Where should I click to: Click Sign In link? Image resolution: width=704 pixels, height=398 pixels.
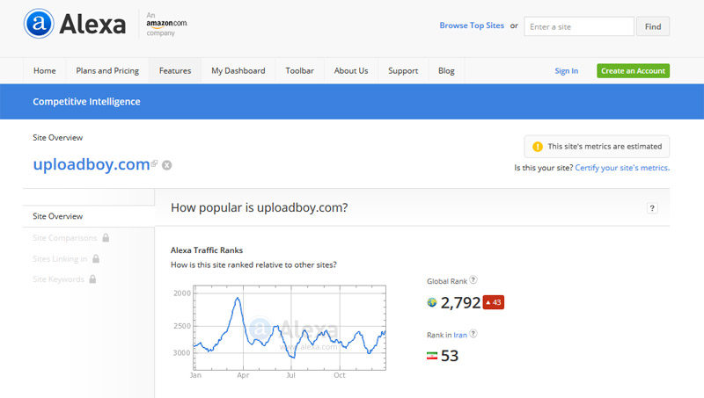(566, 71)
